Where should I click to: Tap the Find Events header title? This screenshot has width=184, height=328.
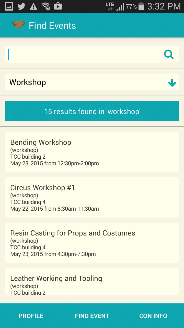coord(52,26)
